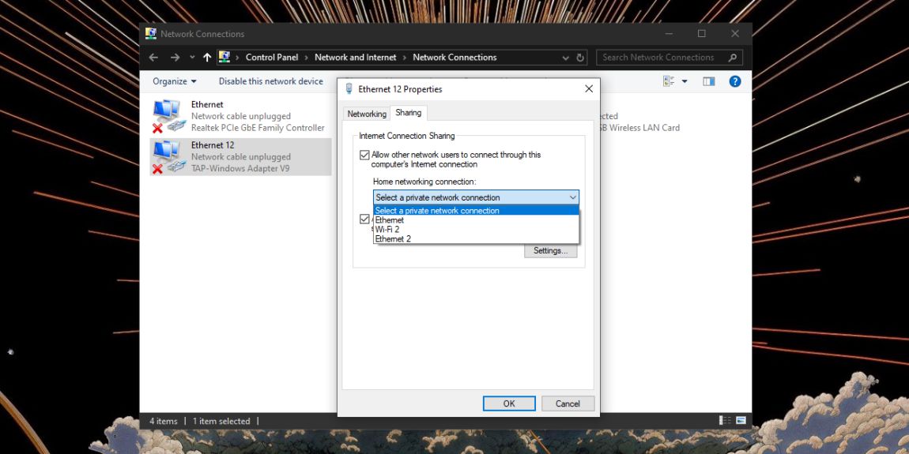Toggle the second partially hidden checkbox
This screenshot has height=454, width=909.
pos(364,219)
